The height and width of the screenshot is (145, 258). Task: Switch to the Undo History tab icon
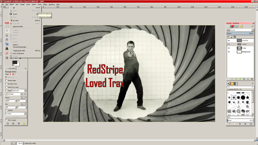pos(240,26)
